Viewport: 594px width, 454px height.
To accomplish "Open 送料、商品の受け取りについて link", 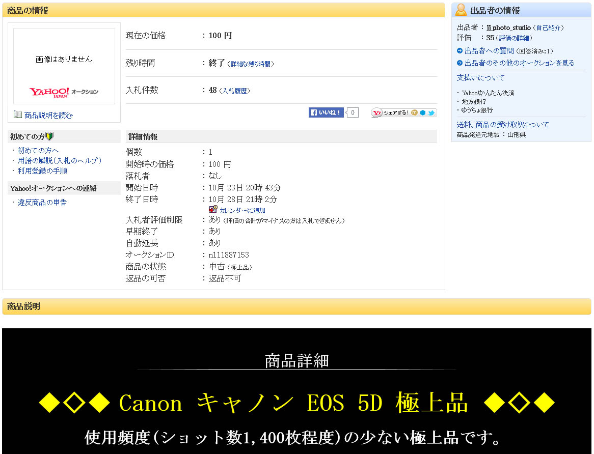I will coord(502,125).
